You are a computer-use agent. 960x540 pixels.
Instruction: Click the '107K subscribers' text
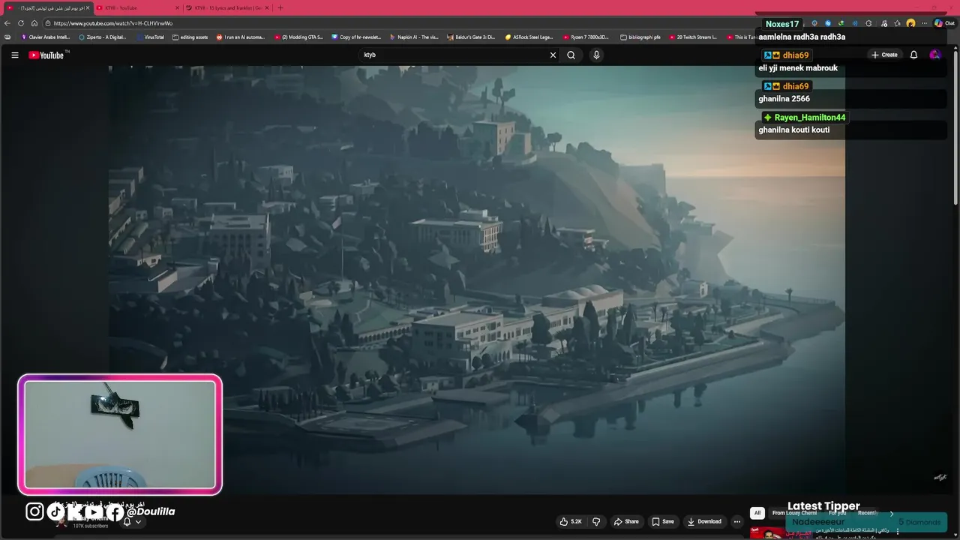tap(90, 526)
